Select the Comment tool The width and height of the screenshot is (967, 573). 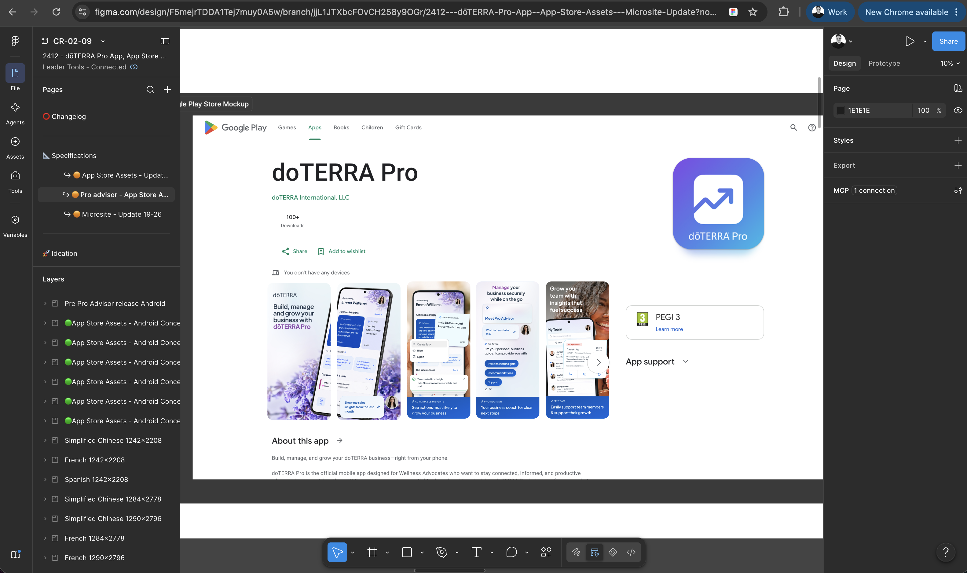tap(511, 552)
